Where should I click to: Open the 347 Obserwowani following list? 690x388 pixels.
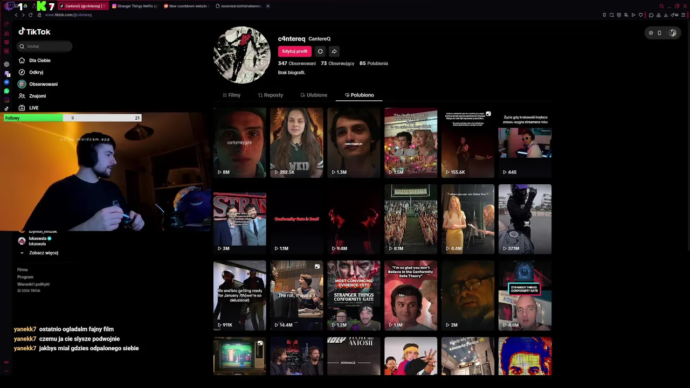(x=297, y=64)
